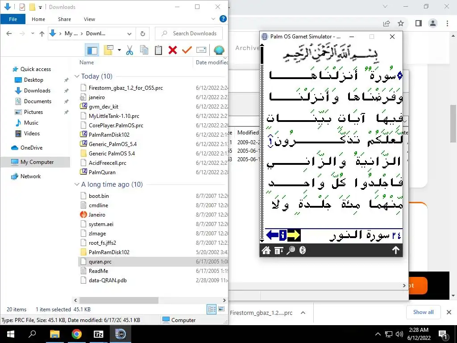The image size is (457, 343).
Task: Go up one folder level in Explorer
Action: coord(42,33)
